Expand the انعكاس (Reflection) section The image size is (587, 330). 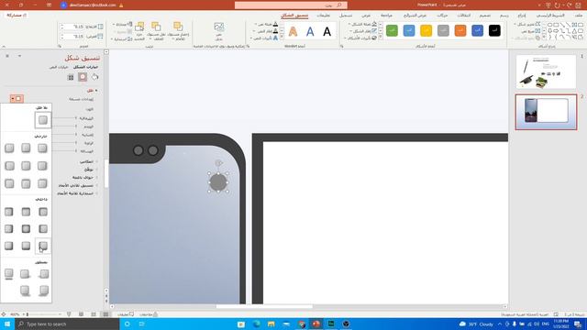pyautogui.click(x=88, y=161)
